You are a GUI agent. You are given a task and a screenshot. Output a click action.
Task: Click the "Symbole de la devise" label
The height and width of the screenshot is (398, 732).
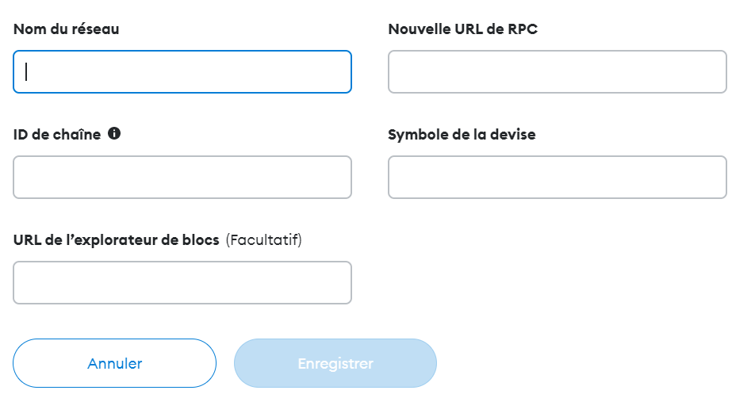point(462,135)
